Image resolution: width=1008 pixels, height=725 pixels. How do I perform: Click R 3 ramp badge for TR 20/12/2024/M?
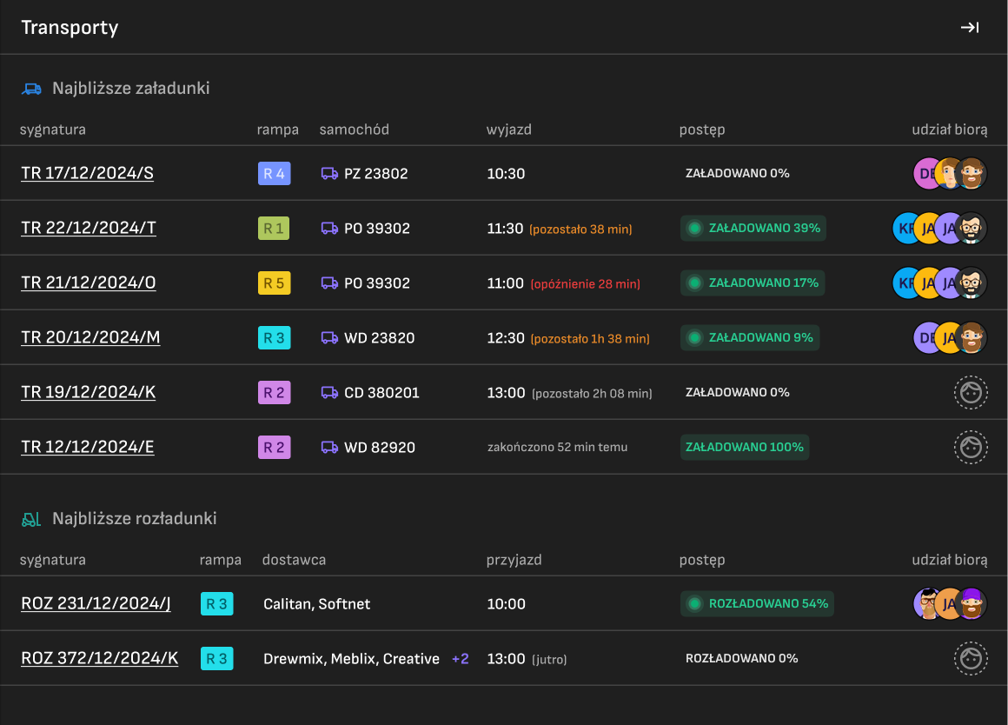pyautogui.click(x=275, y=338)
